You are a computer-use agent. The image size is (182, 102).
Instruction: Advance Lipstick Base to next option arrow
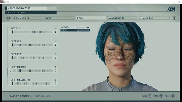[56, 71]
